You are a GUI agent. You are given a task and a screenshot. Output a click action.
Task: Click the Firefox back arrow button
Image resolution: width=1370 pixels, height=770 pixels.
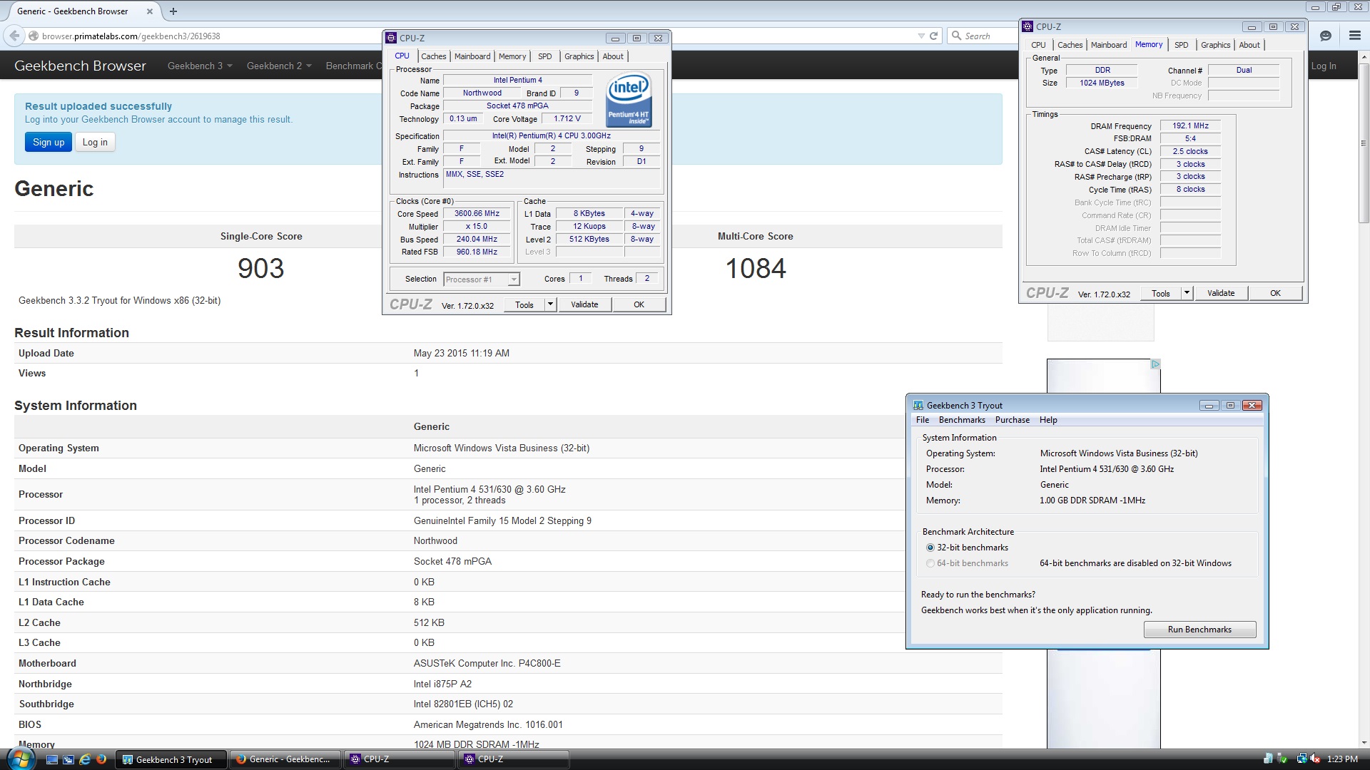(14, 36)
